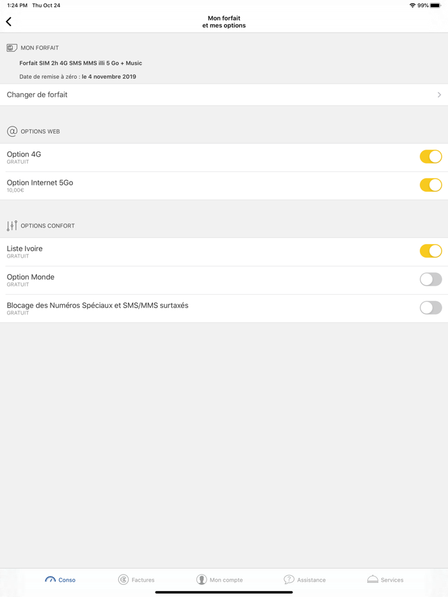Tap the Assistance speech bubble icon

[x=289, y=579]
